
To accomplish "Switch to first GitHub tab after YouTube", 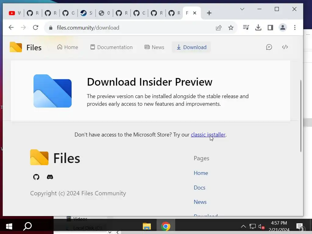I will 33,13.
